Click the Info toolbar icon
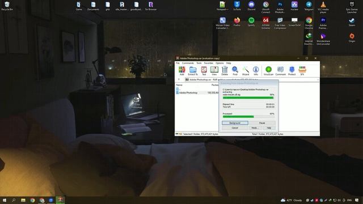 pos(256,71)
